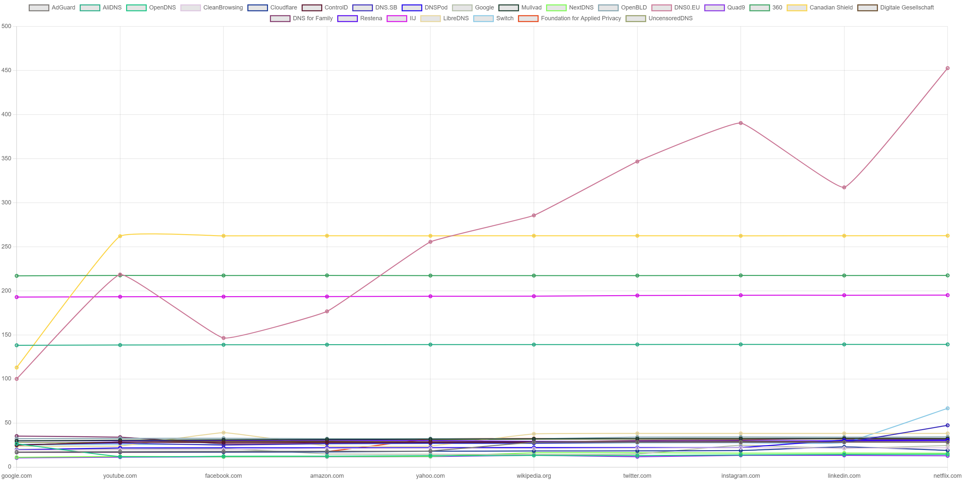Toggle the Cloudflare legend label
Viewport: 963px width, 481px height.
[283, 8]
